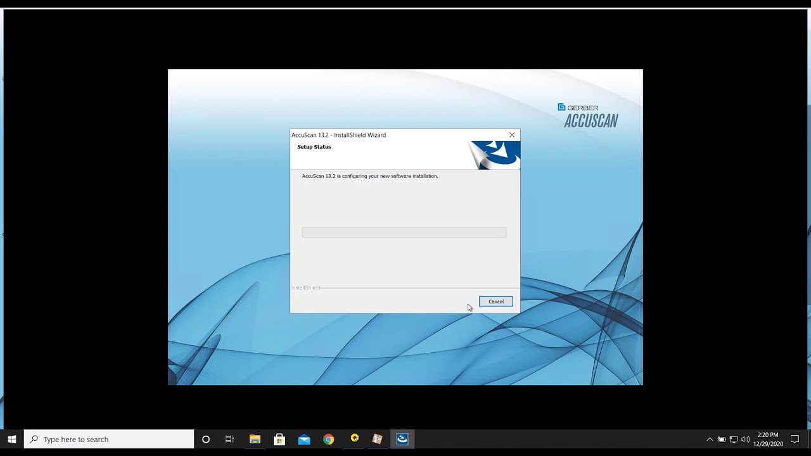Image resolution: width=811 pixels, height=456 pixels.
Task: Open battery status in system tray
Action: [x=722, y=439]
